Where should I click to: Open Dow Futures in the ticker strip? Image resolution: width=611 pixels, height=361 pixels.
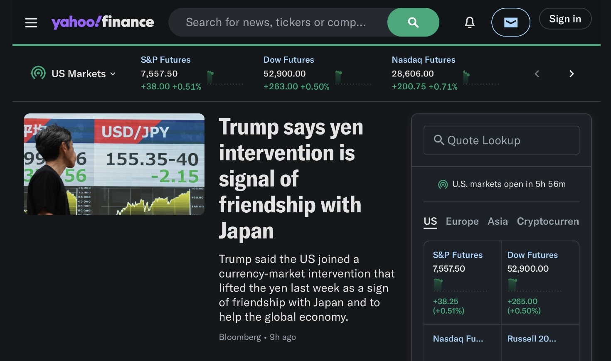(288, 60)
